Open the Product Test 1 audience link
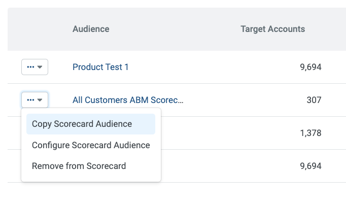 coord(100,67)
